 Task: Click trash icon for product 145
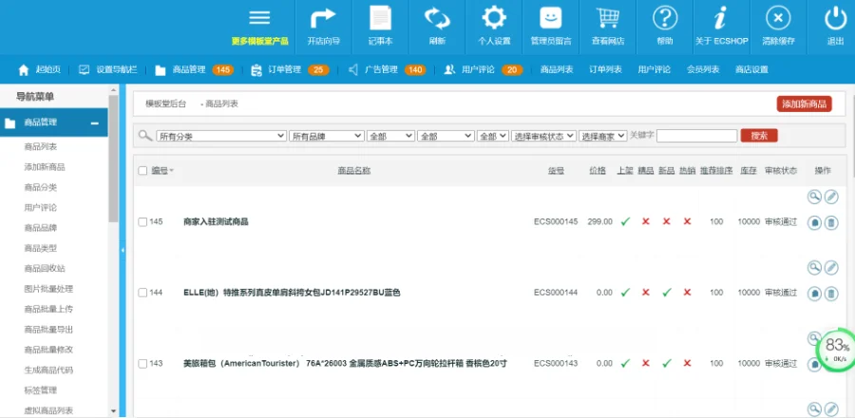point(831,222)
